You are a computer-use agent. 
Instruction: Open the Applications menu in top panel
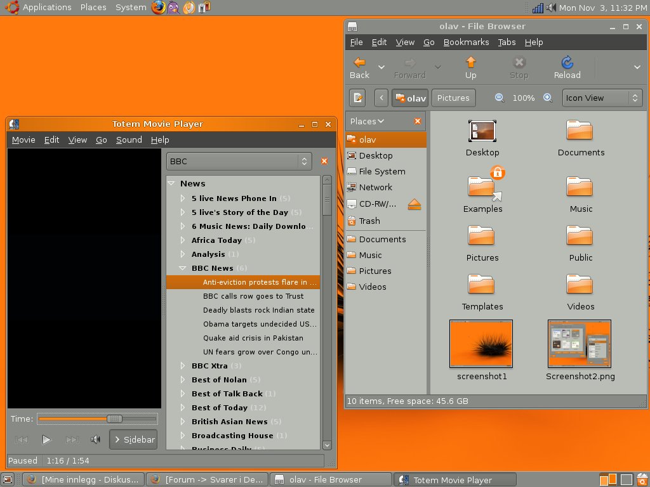tap(47, 8)
